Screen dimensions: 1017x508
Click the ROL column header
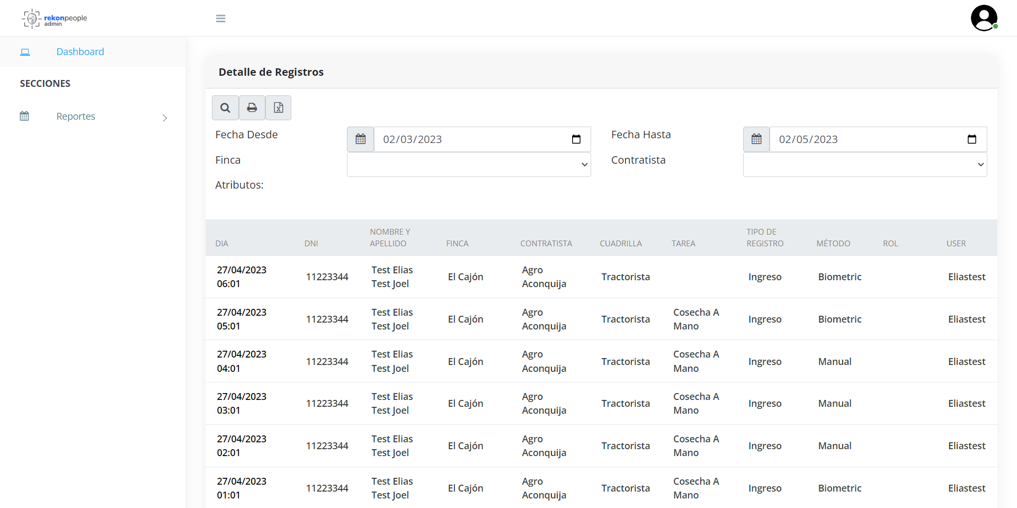[x=890, y=244]
